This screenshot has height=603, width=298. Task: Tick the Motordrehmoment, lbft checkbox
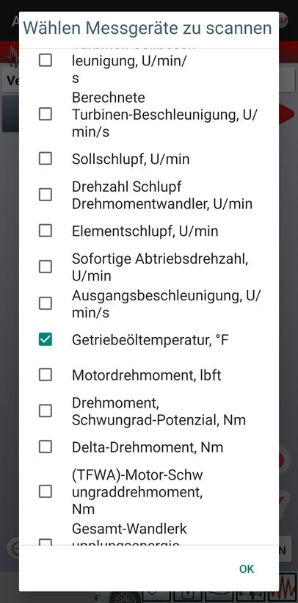(46, 375)
